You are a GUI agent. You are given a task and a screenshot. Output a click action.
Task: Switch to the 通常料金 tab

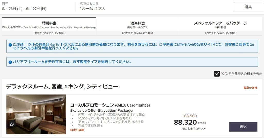[138, 25]
